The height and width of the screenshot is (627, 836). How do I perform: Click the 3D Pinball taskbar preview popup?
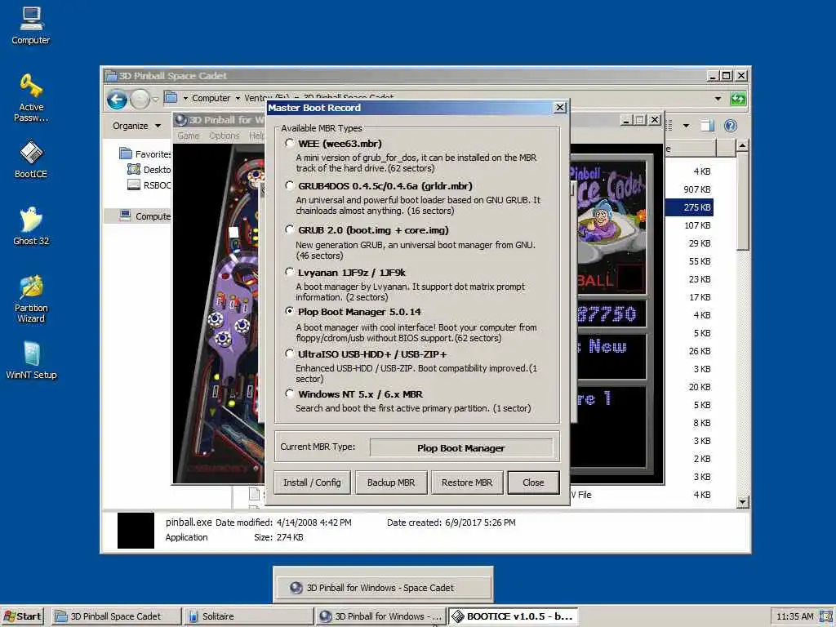383,588
